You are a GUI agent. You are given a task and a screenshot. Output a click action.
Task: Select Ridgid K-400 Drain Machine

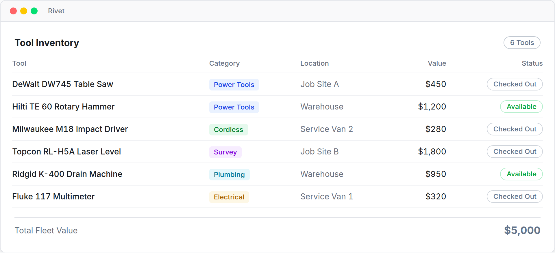click(x=67, y=174)
